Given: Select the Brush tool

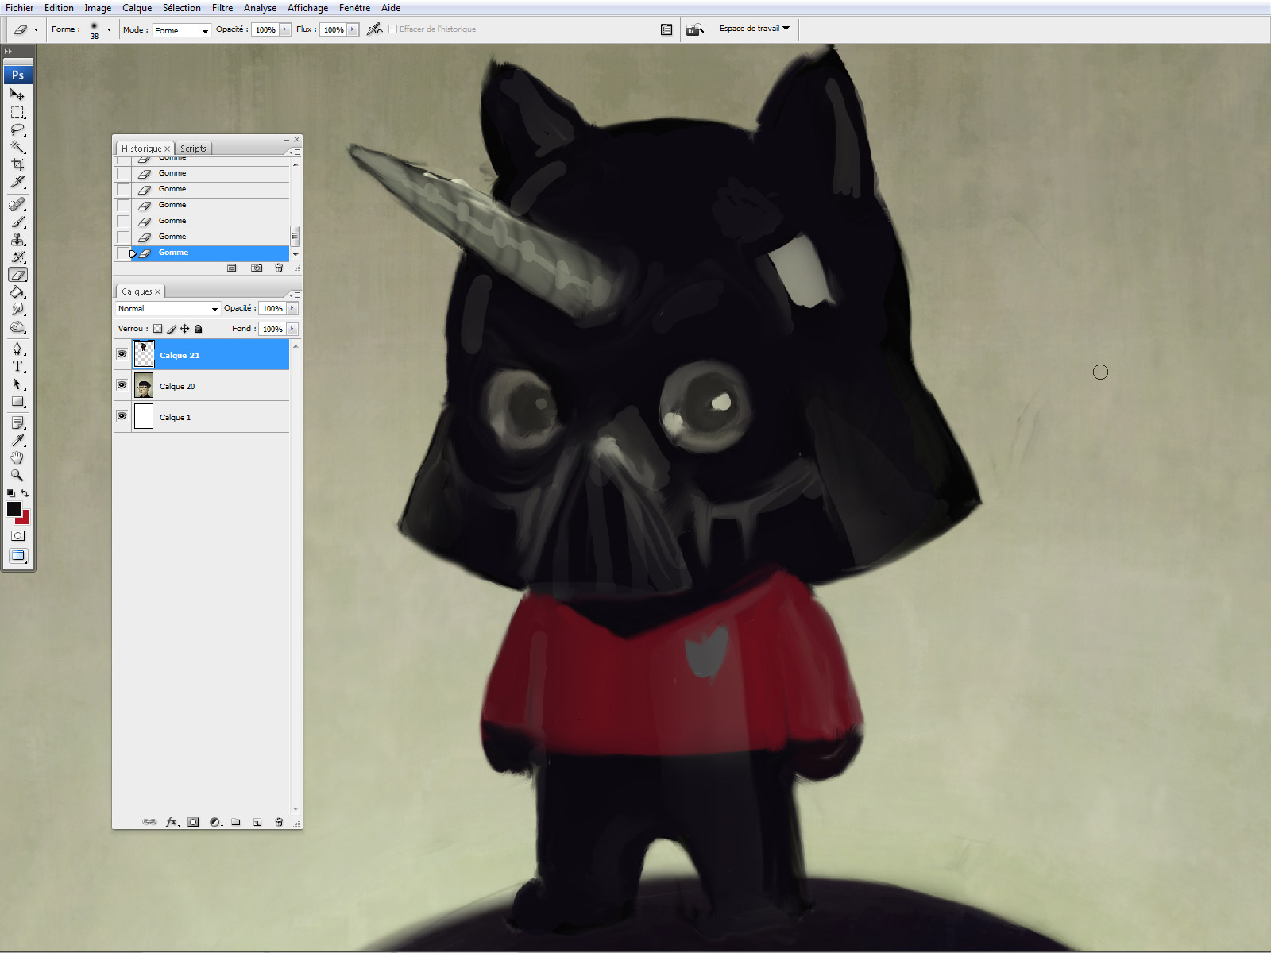Looking at the screenshot, I should [x=17, y=222].
